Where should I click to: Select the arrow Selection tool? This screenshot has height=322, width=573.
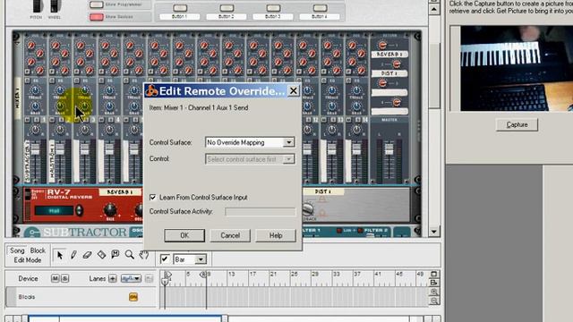click(x=60, y=255)
